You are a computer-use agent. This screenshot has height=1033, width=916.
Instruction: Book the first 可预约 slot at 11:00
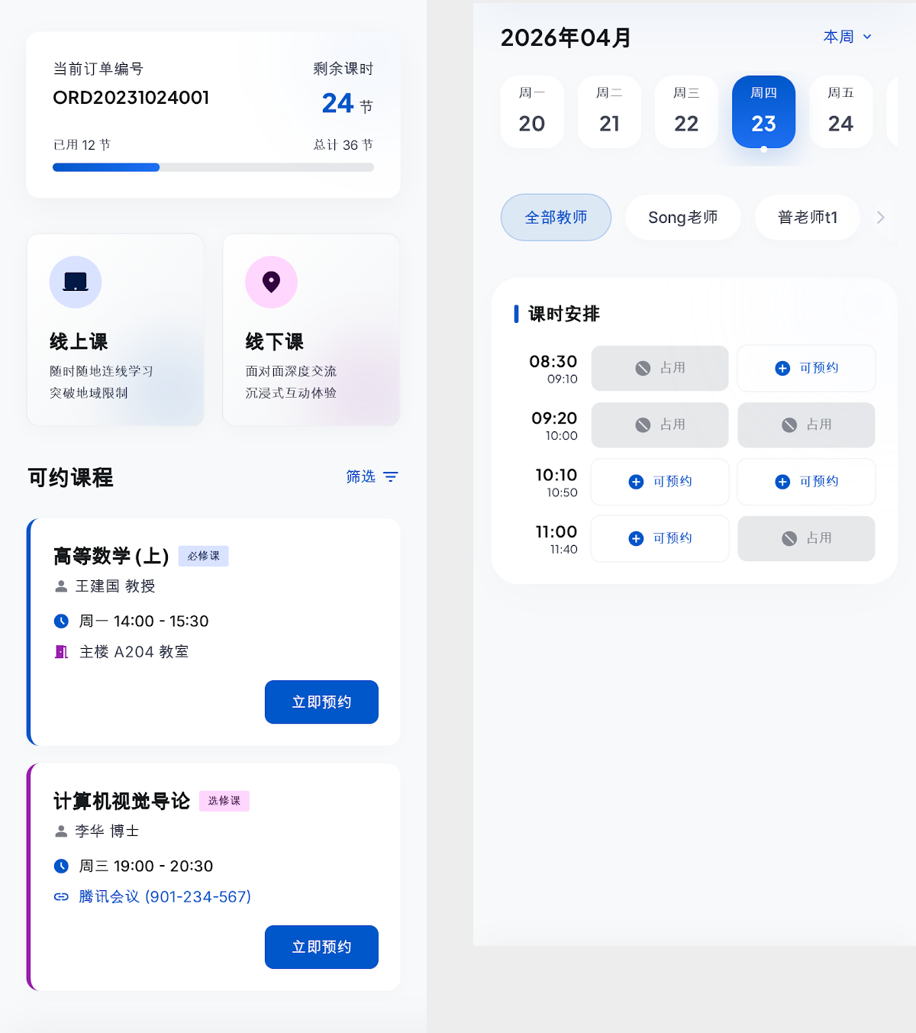(660, 539)
